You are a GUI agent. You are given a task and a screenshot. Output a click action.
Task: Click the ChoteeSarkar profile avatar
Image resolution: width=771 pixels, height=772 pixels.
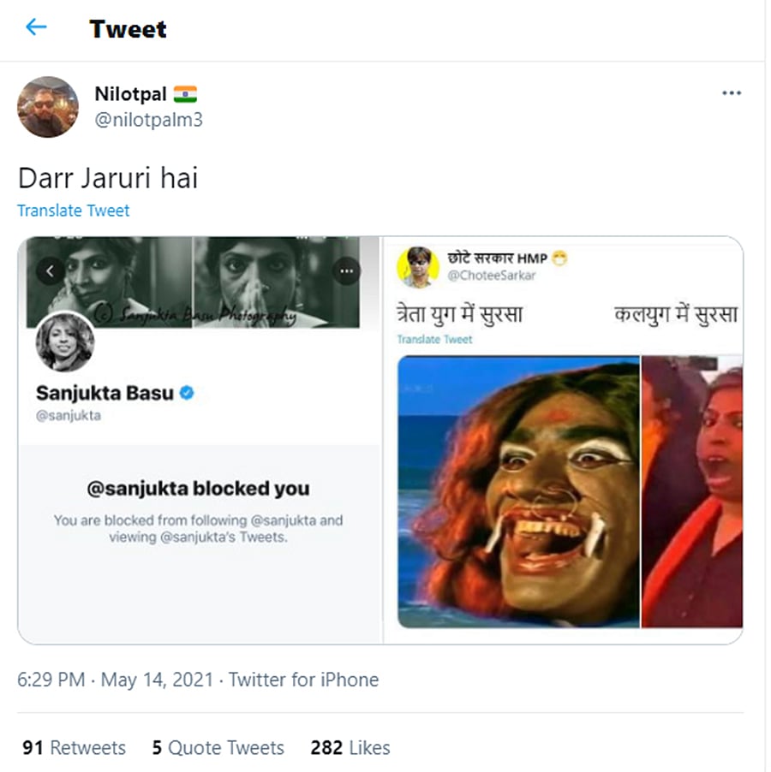pos(417,266)
